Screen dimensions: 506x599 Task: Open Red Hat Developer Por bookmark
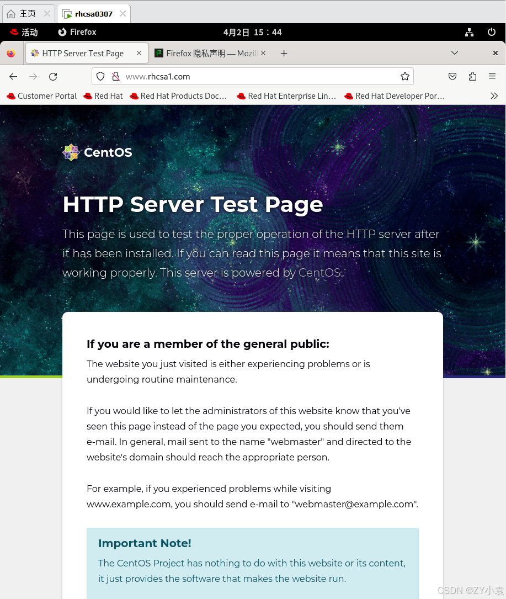(395, 96)
